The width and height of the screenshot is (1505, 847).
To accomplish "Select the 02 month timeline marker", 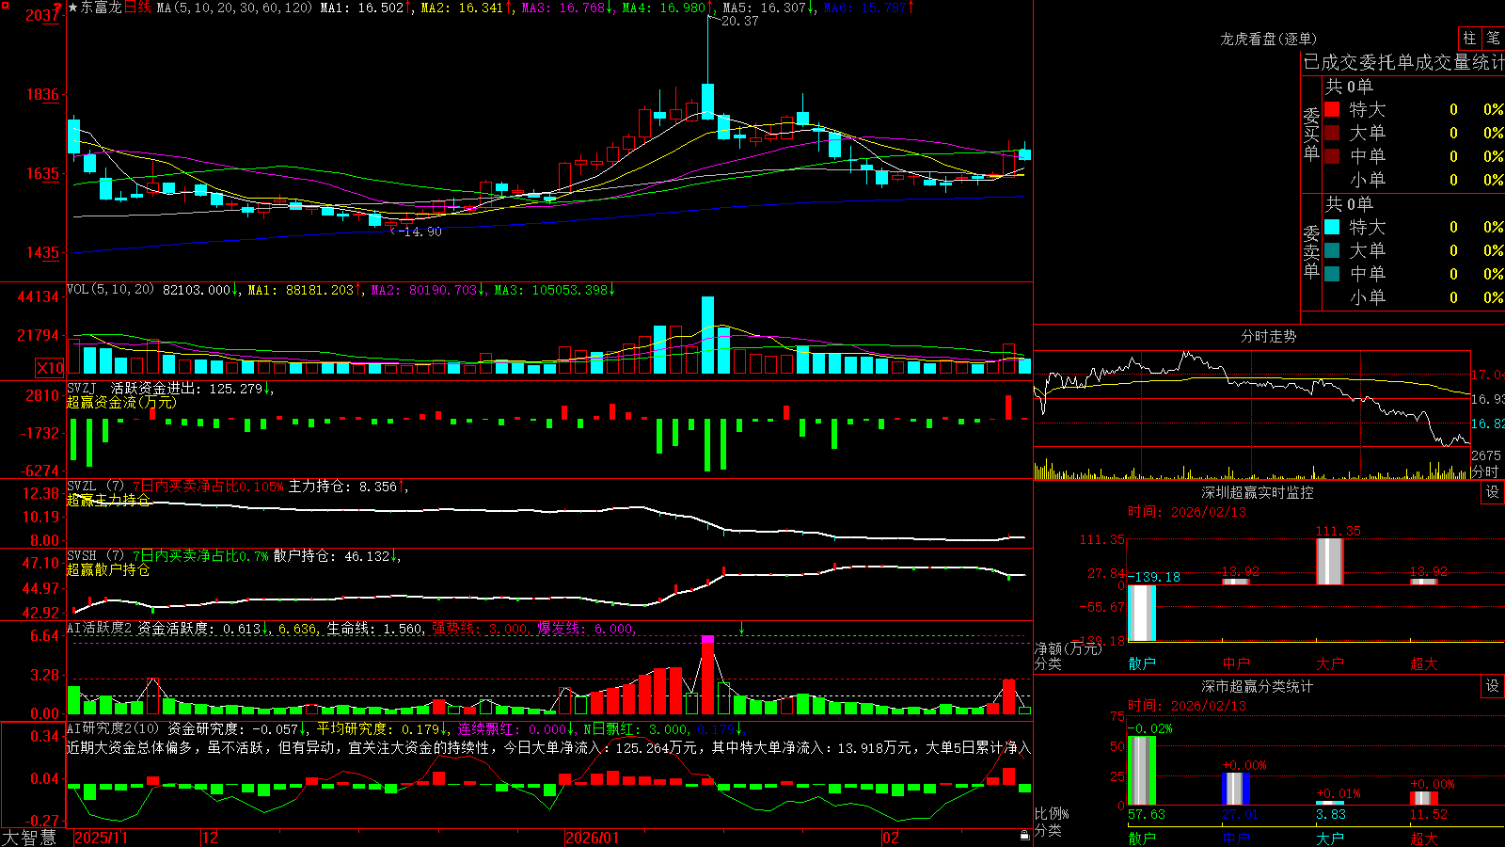I will (x=891, y=838).
